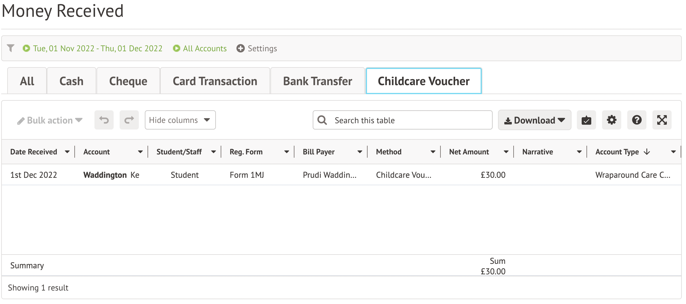Click the redo arrow icon
This screenshot has height=304, width=686.
[129, 120]
